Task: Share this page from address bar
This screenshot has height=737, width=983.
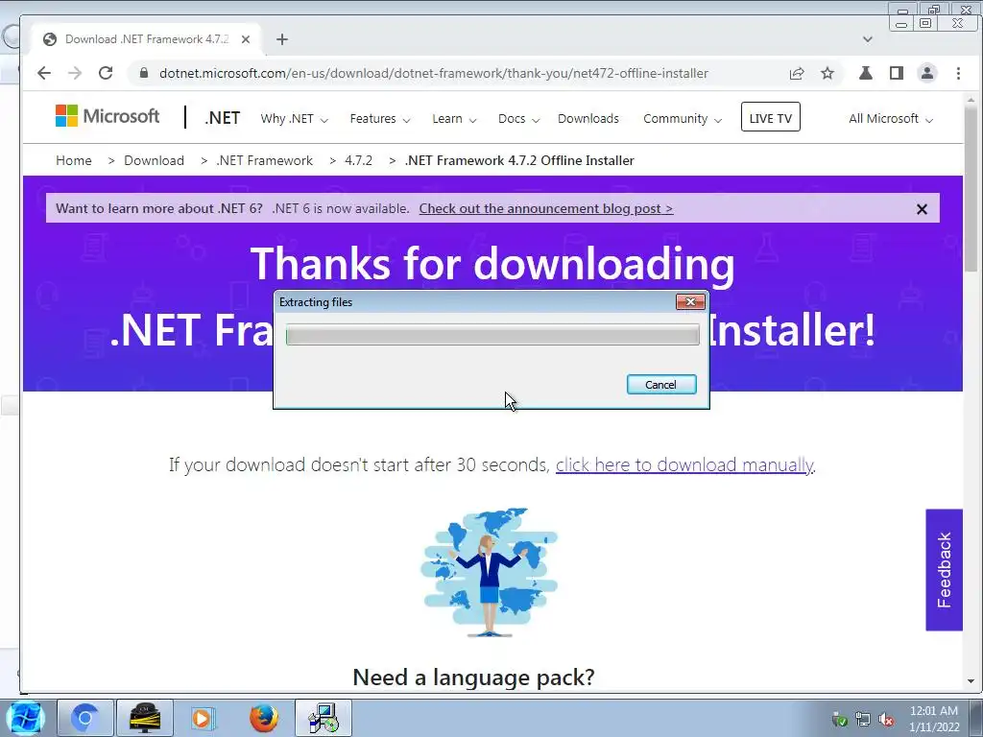Action: [796, 73]
